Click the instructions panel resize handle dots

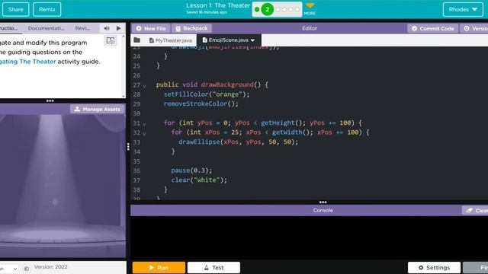click(50, 100)
